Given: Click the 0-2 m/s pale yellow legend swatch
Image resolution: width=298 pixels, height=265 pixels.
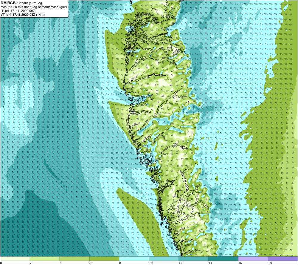Looking at the screenshot, I should point(15,258).
